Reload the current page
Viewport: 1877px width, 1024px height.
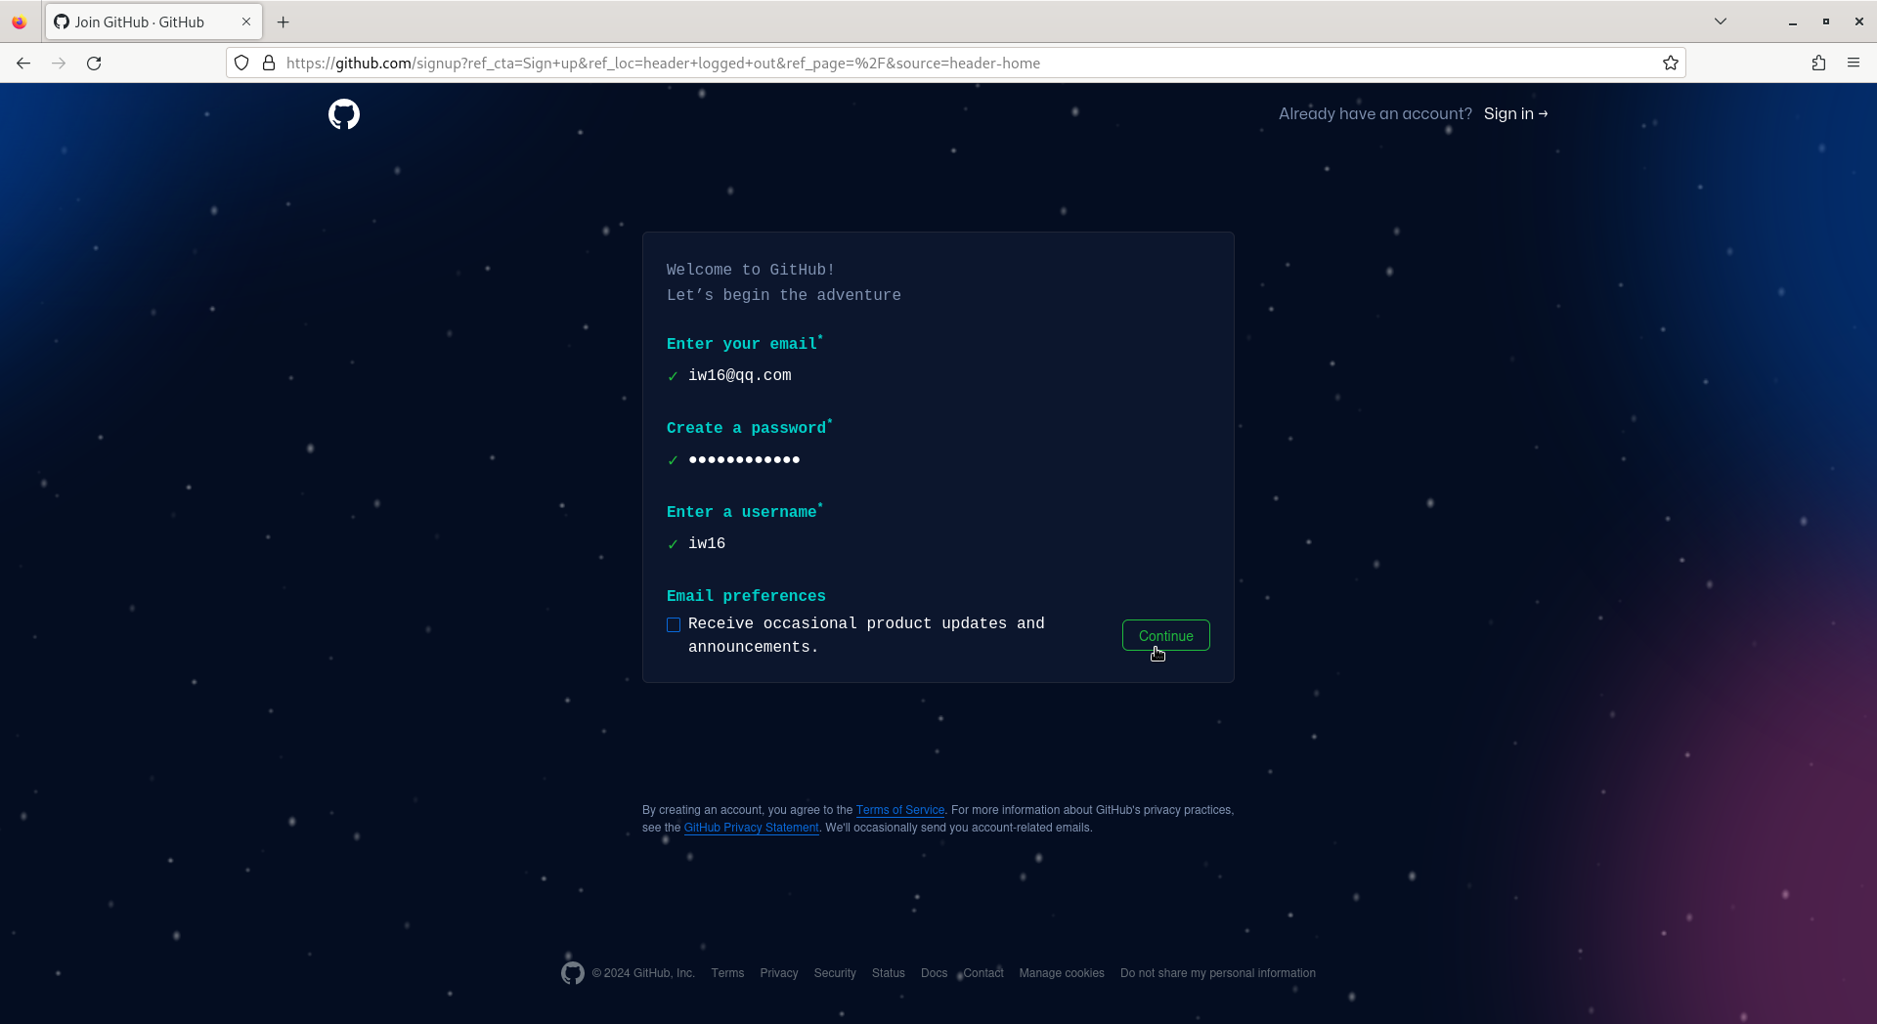[x=94, y=64]
